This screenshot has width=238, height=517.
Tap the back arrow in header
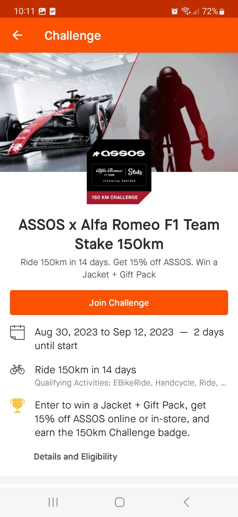point(17,35)
